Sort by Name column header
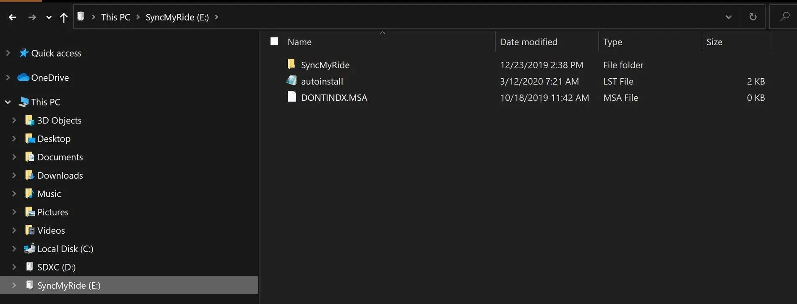Screen dimensions: 797x304 tap(300, 42)
